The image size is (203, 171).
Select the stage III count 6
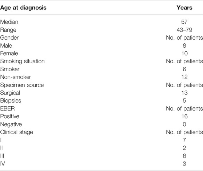[184, 156]
